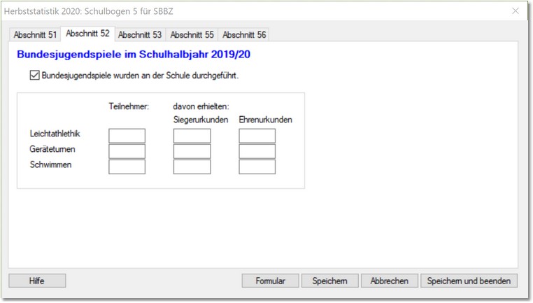Uncheck Bundesjugendspiele wurden an der Schule durchgeführt
The height and width of the screenshot is (303, 533).
35,76
